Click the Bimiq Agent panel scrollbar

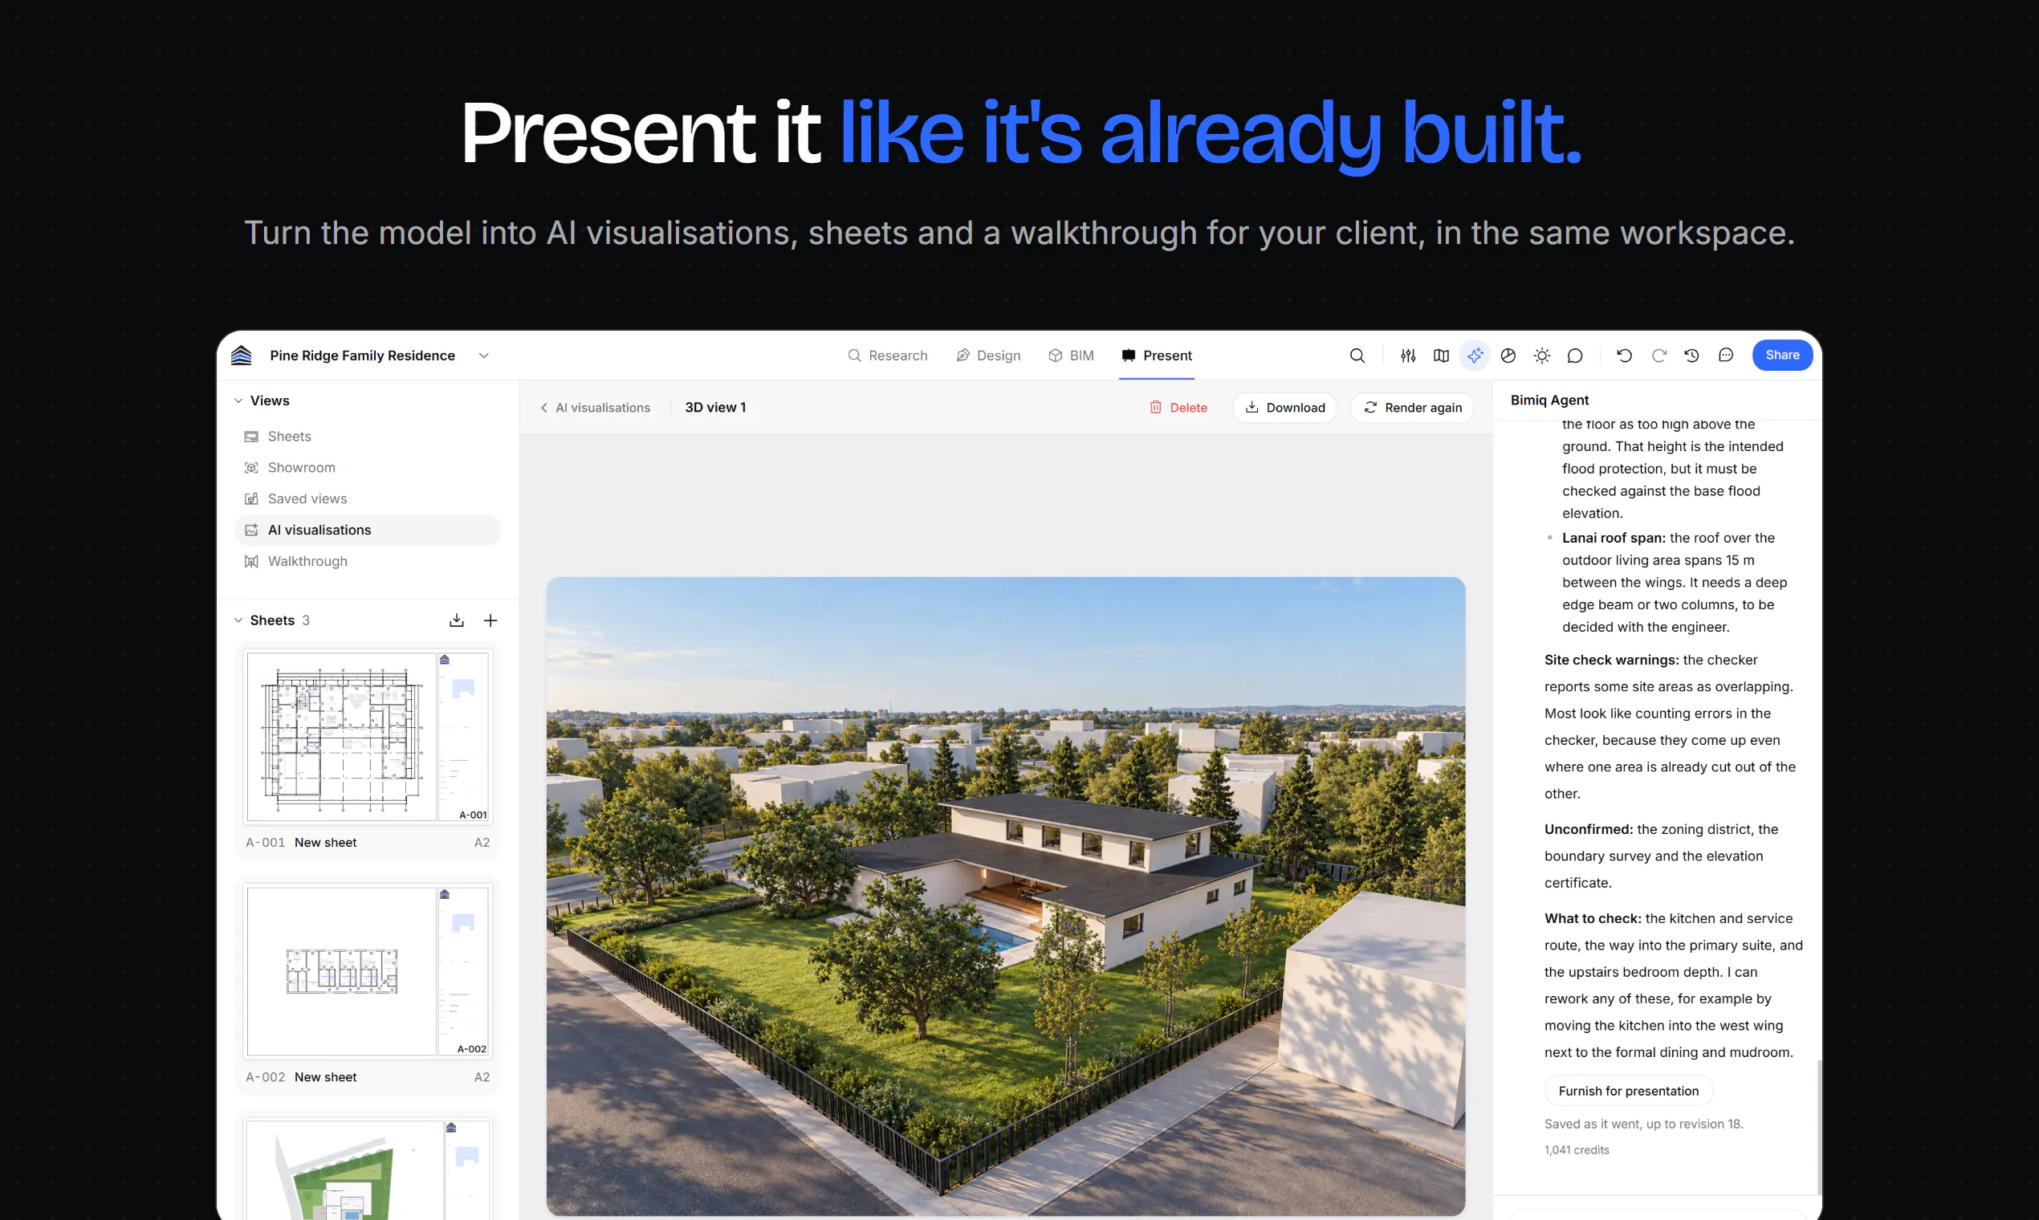point(1819,1126)
